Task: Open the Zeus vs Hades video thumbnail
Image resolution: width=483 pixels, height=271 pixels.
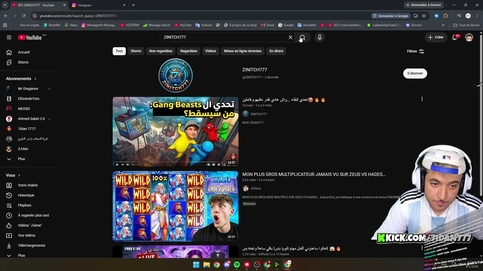Action: (175, 206)
